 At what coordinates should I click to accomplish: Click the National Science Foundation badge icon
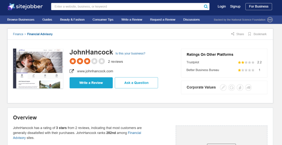coord(270,20)
